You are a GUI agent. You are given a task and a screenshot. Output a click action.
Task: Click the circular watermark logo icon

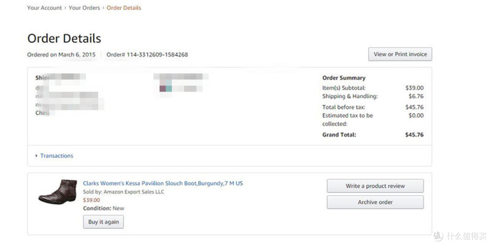point(438,236)
